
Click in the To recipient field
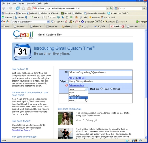point(100,73)
